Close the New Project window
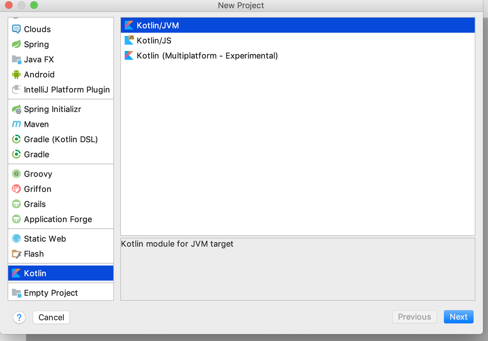Image resolution: width=488 pixels, height=341 pixels. (x=9, y=5)
